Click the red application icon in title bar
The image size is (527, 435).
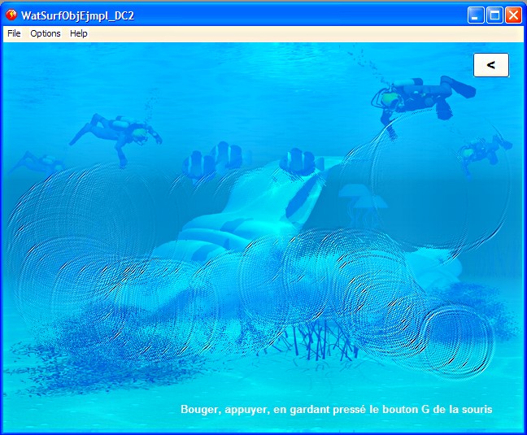(11, 15)
